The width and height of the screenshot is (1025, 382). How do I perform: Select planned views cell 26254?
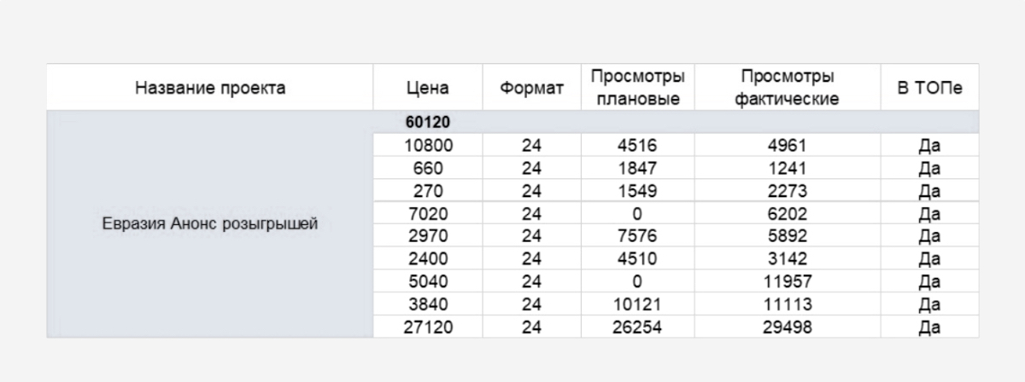(x=636, y=327)
